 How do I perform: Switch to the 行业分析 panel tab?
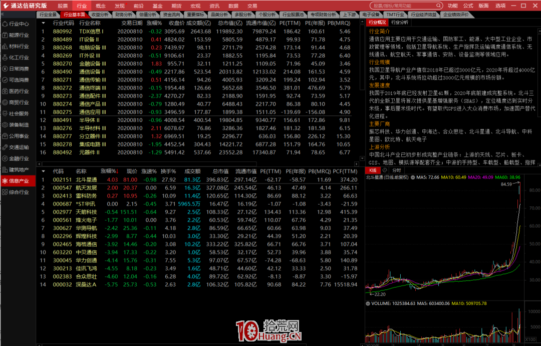(400, 22)
